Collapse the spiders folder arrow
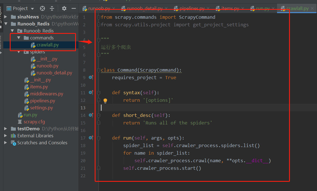 [19, 52]
